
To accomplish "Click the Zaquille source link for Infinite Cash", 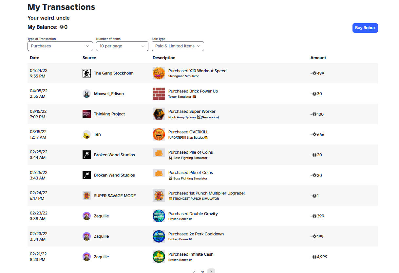I will [102, 257].
